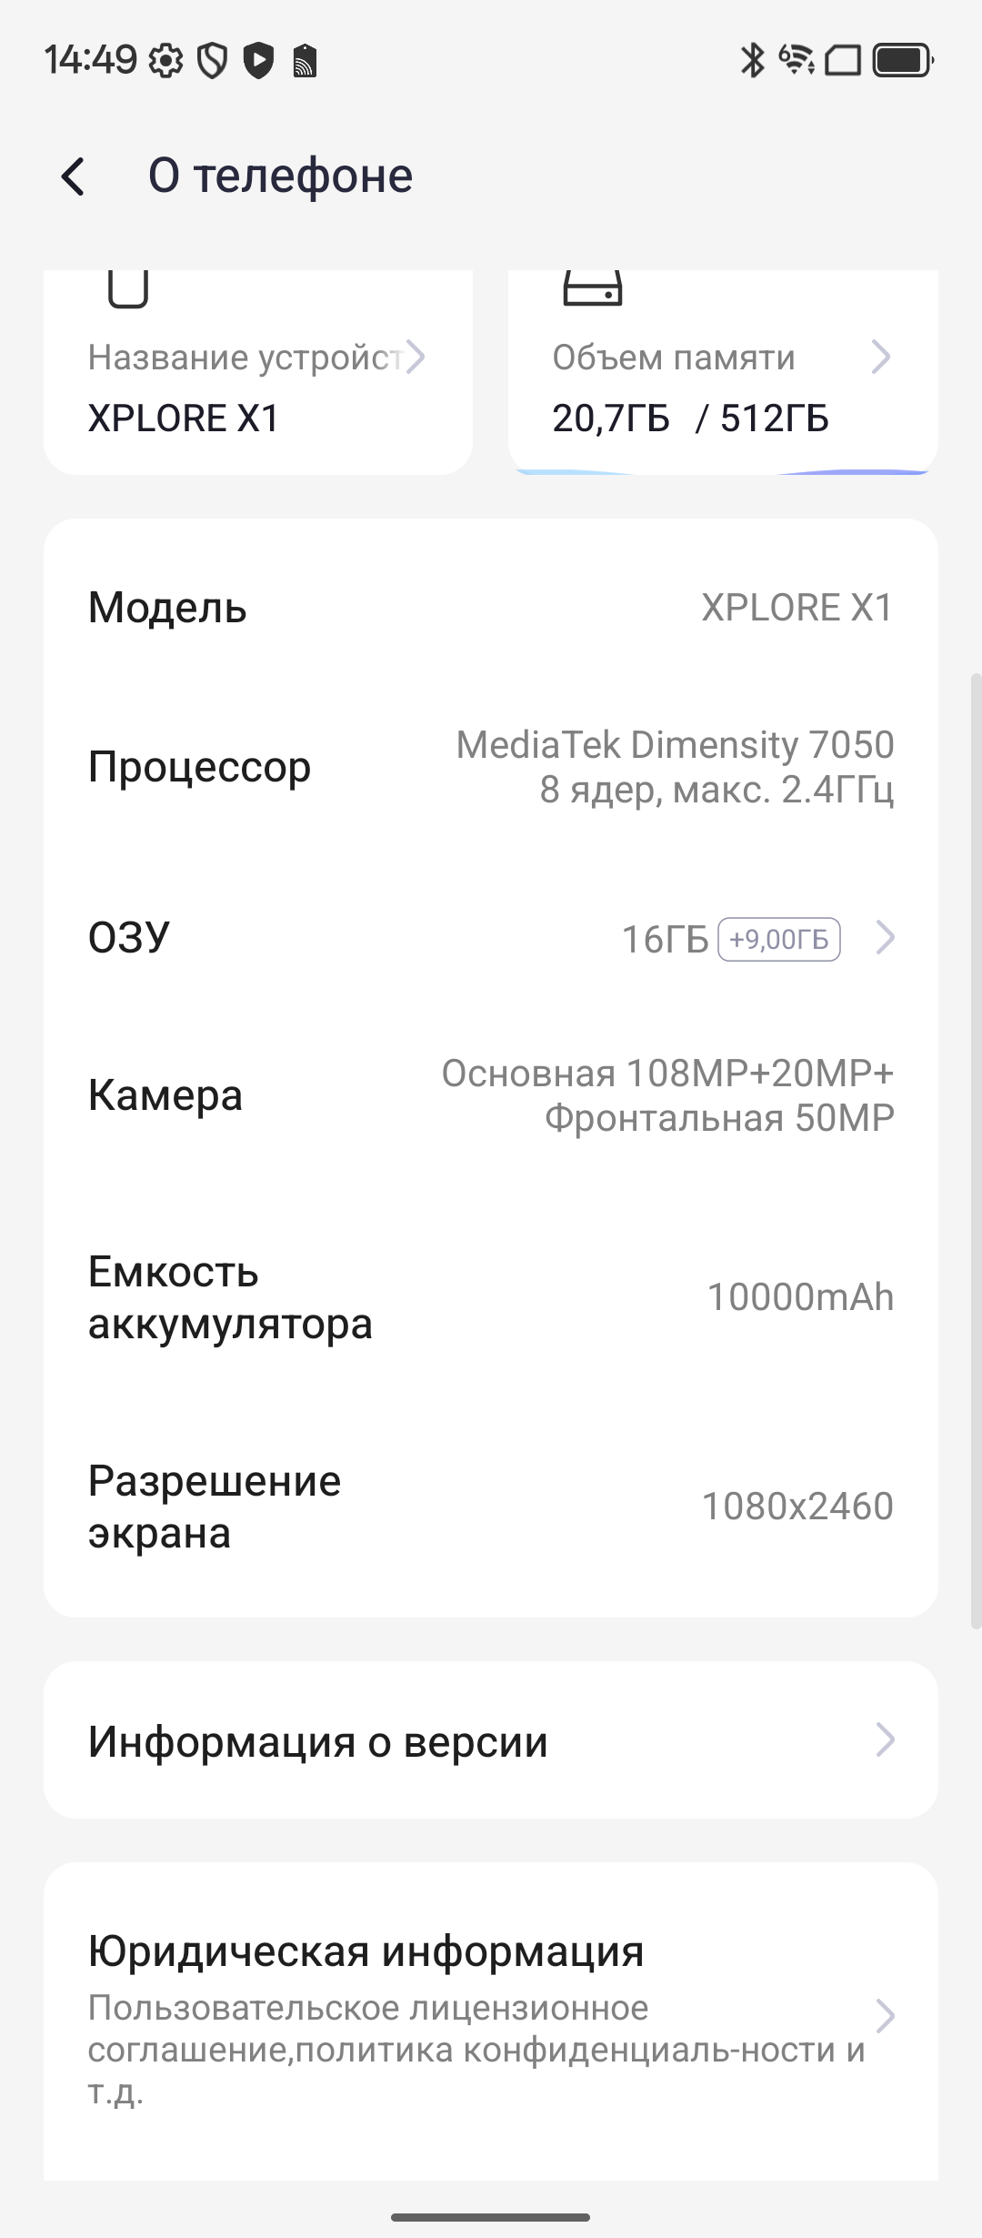Expand storage capacity chevron
The width and height of the screenshot is (982, 2238).
pyautogui.click(x=880, y=358)
